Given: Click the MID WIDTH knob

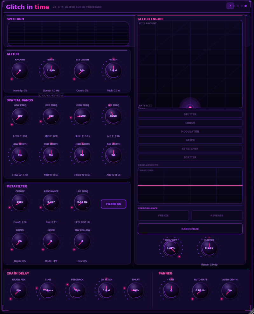Looking at the screenshot, I should point(51,155).
